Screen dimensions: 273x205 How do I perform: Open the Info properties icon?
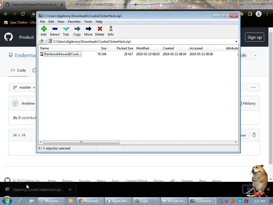point(111,31)
